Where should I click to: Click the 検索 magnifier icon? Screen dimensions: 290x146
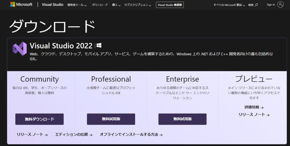[x=256, y=5]
